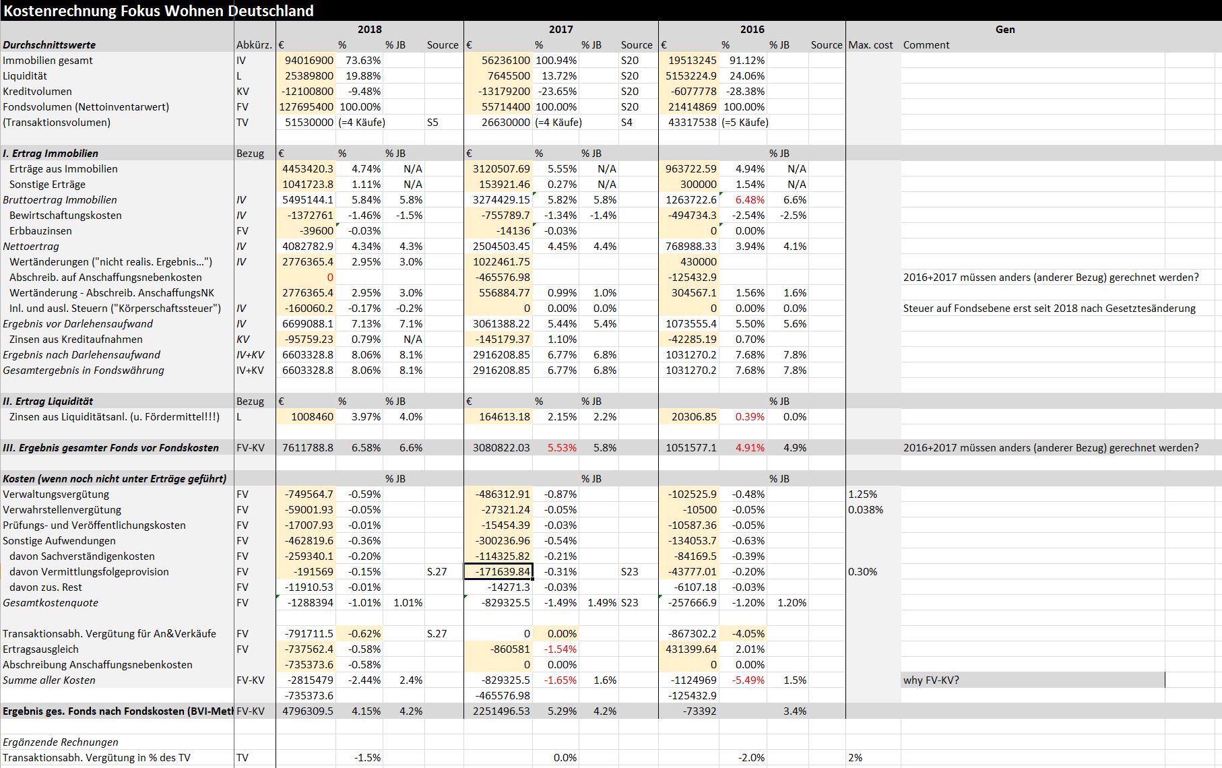This screenshot has width=1222, height=768.
Task: Click the 'davon Sachverständigenkosten' label
Action: [x=82, y=556]
